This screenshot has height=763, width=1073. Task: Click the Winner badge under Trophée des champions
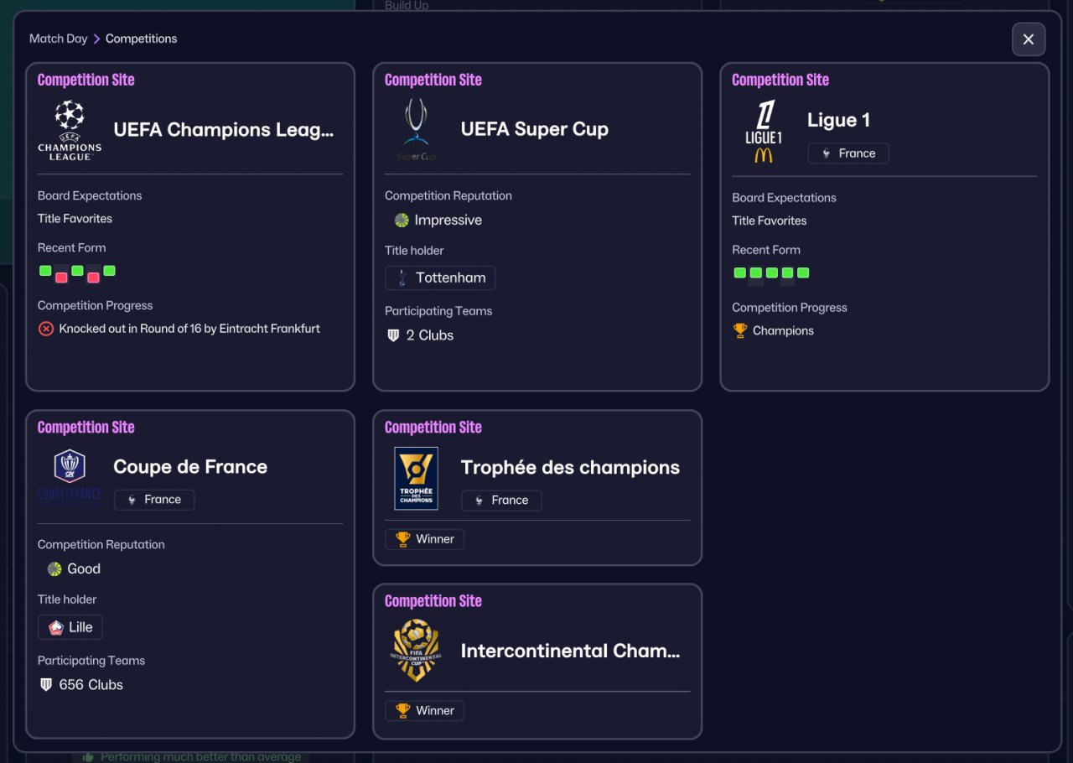(x=424, y=539)
